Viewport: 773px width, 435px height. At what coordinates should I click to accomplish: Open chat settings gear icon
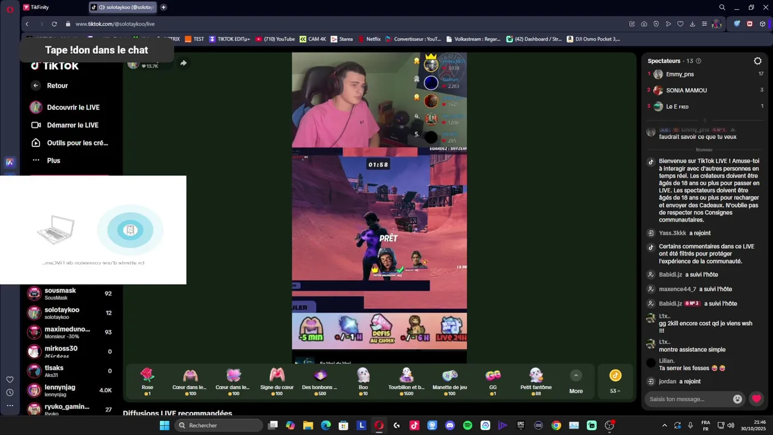(757, 61)
